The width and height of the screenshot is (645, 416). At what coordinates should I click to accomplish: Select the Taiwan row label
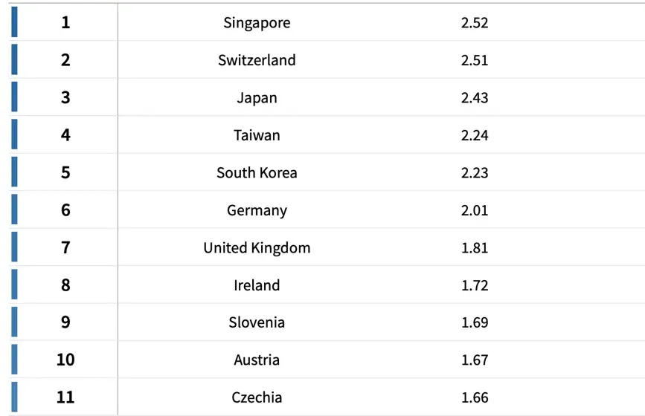[257, 135]
